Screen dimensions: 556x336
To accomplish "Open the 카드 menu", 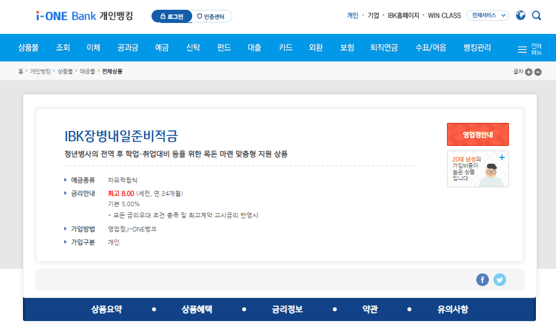I will (285, 48).
